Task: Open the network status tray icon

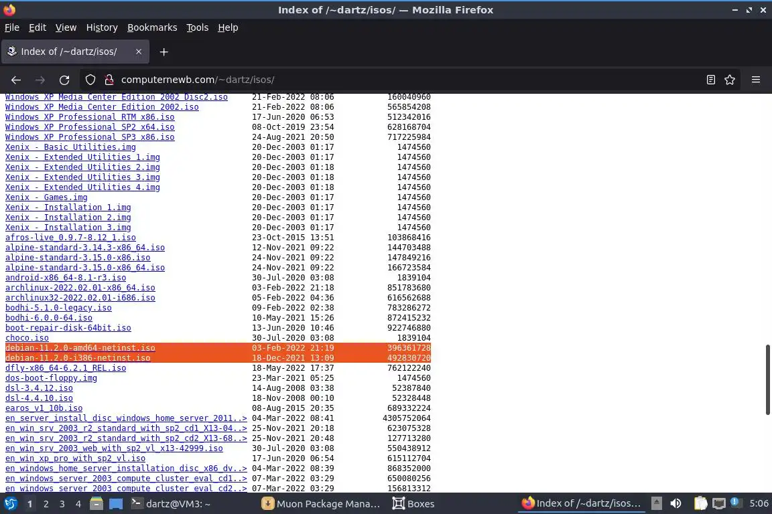Action: pyautogui.click(x=719, y=503)
